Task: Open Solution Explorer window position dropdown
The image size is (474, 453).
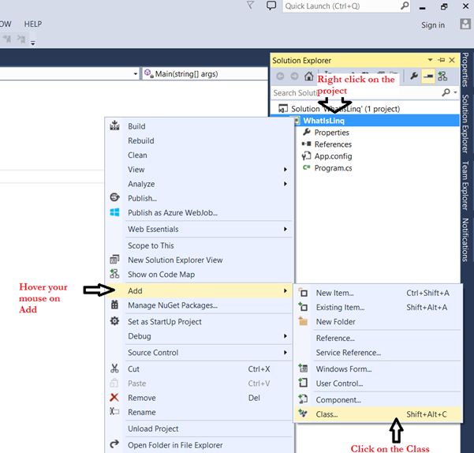Action: pos(430,60)
